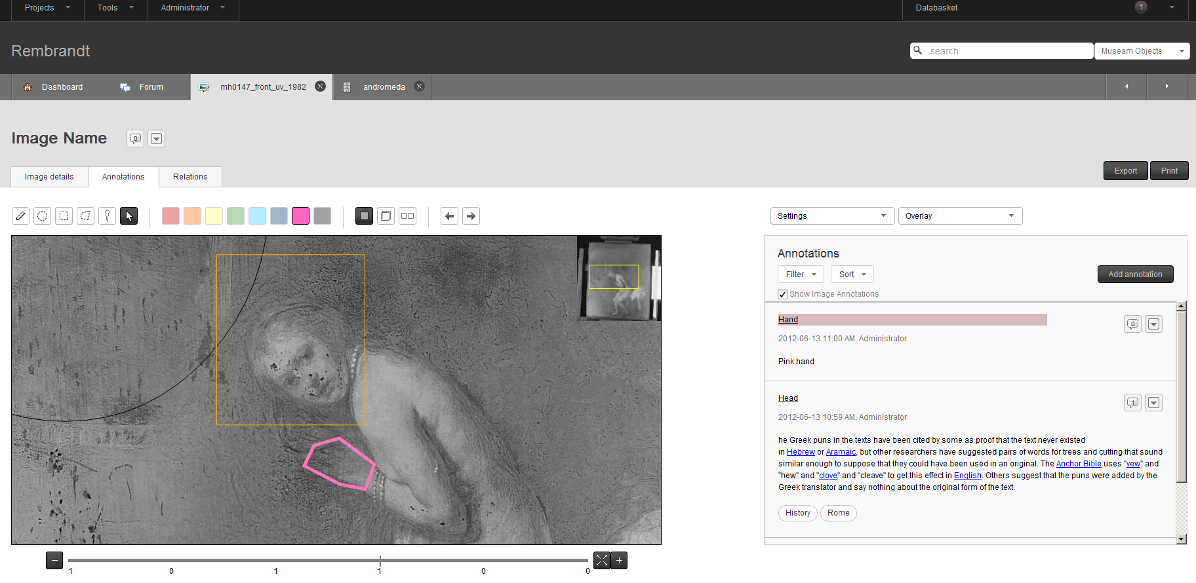Pick the slate blue color swatch

tap(279, 216)
